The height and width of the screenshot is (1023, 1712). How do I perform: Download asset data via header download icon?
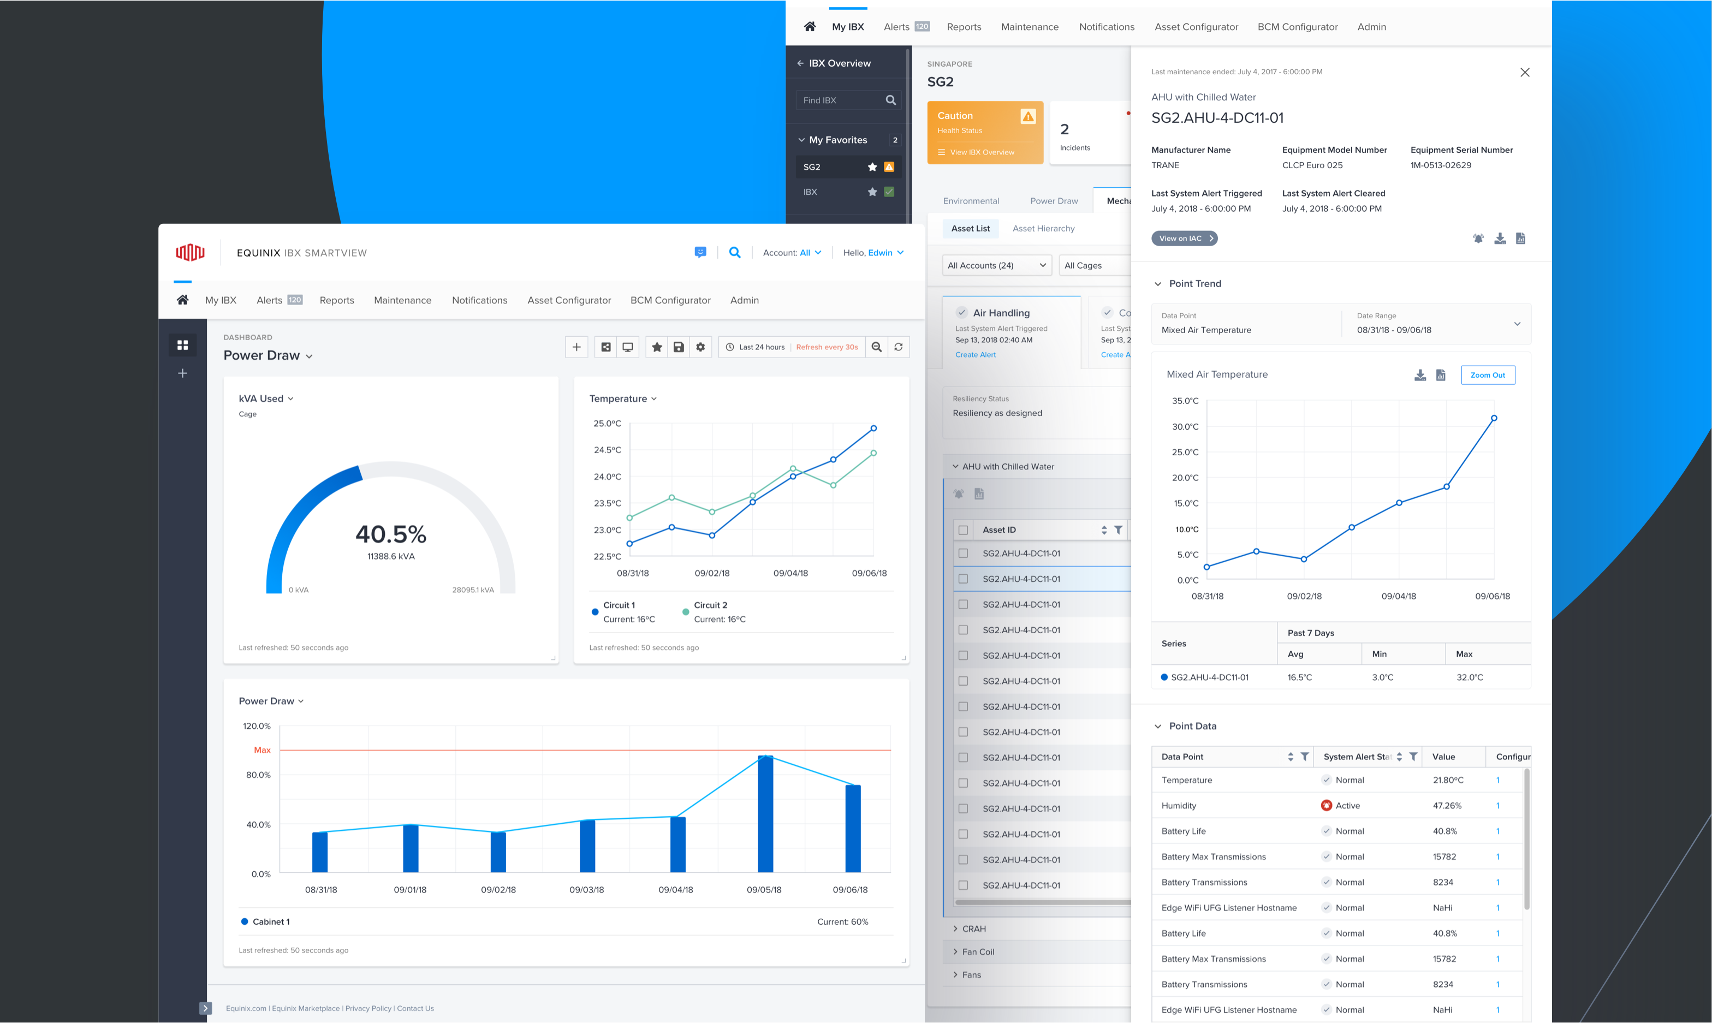tap(1500, 239)
